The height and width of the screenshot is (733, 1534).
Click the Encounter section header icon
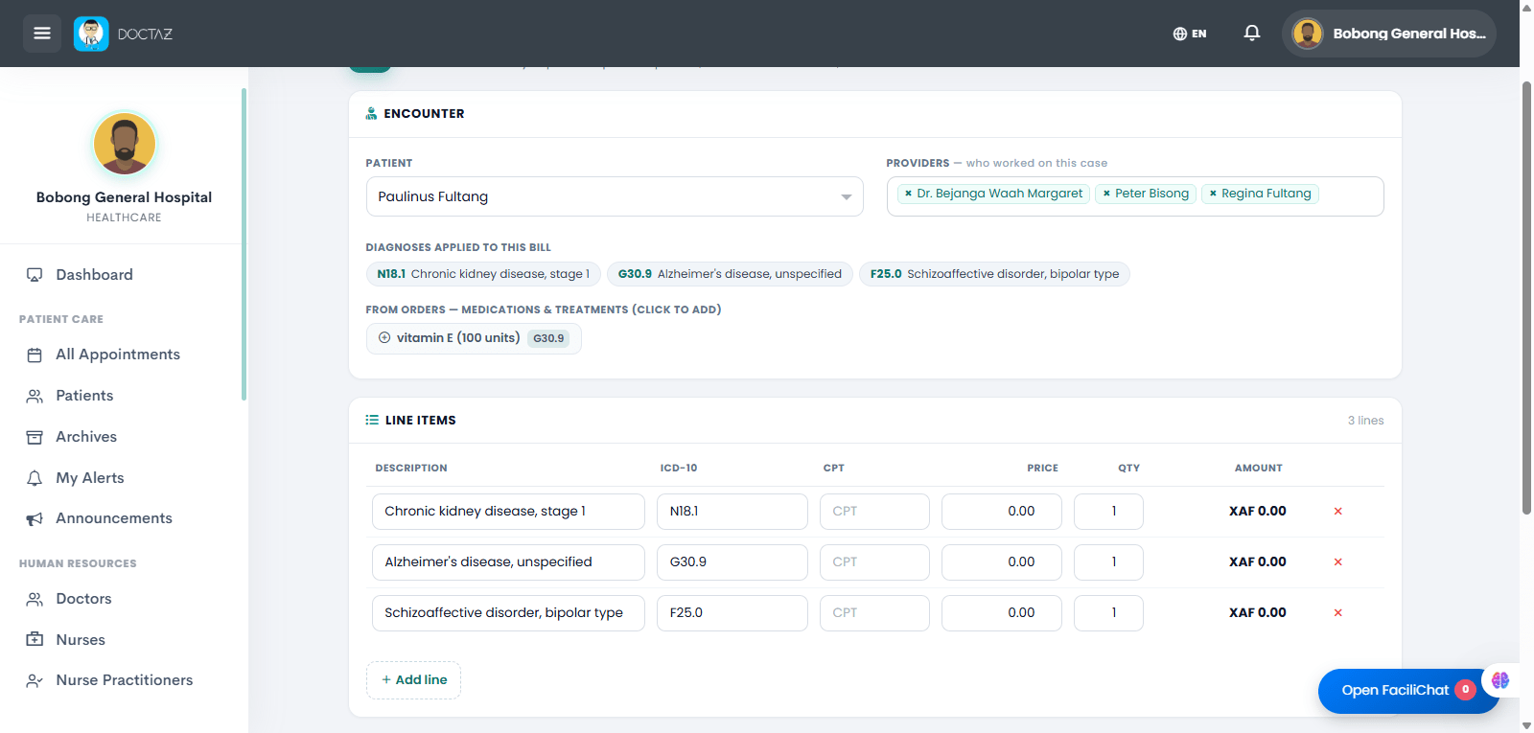(x=372, y=113)
